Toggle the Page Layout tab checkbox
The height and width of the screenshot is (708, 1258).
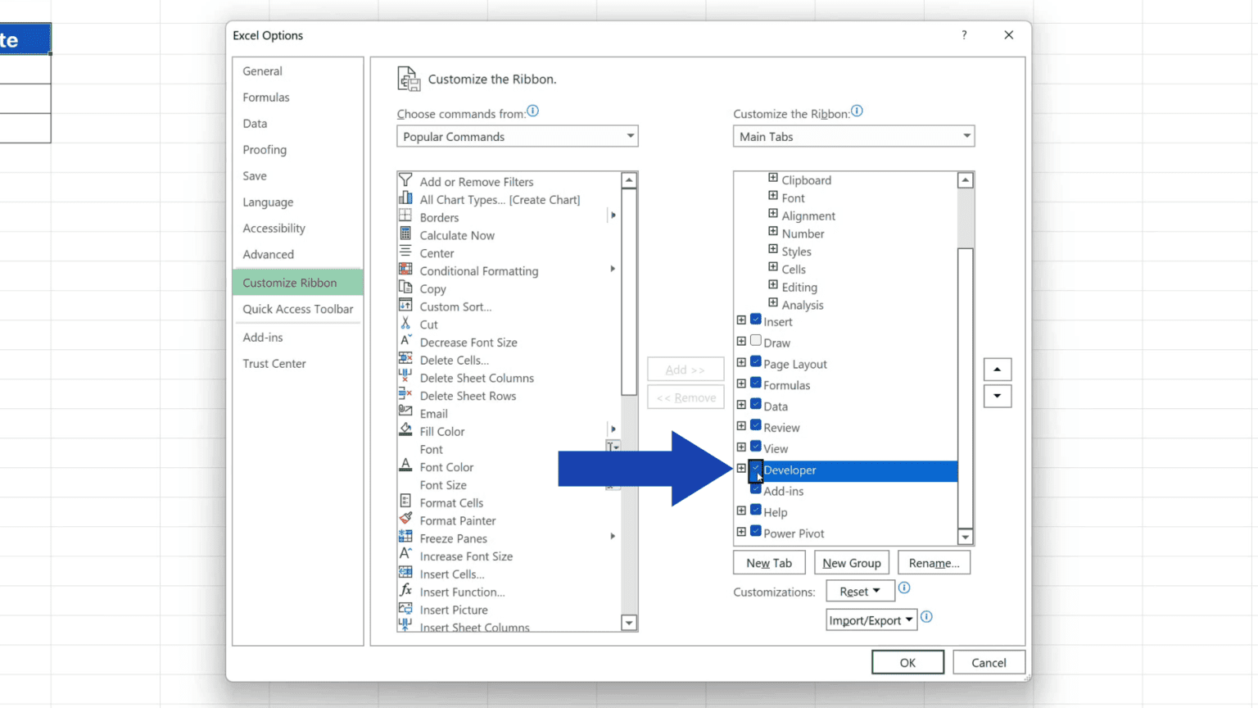coord(756,362)
